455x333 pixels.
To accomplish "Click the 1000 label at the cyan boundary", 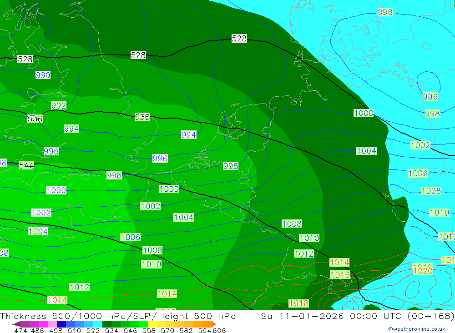I will [364, 113].
